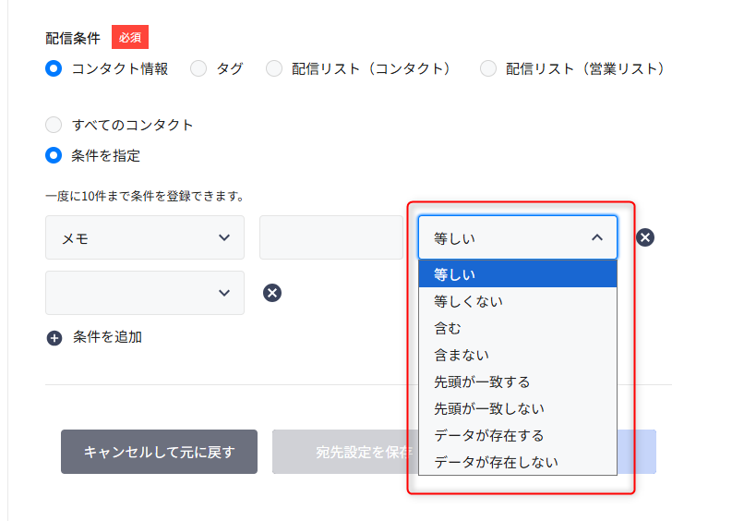Click キャンセルして元に戻す button
This screenshot has width=732, height=521.
(159, 452)
